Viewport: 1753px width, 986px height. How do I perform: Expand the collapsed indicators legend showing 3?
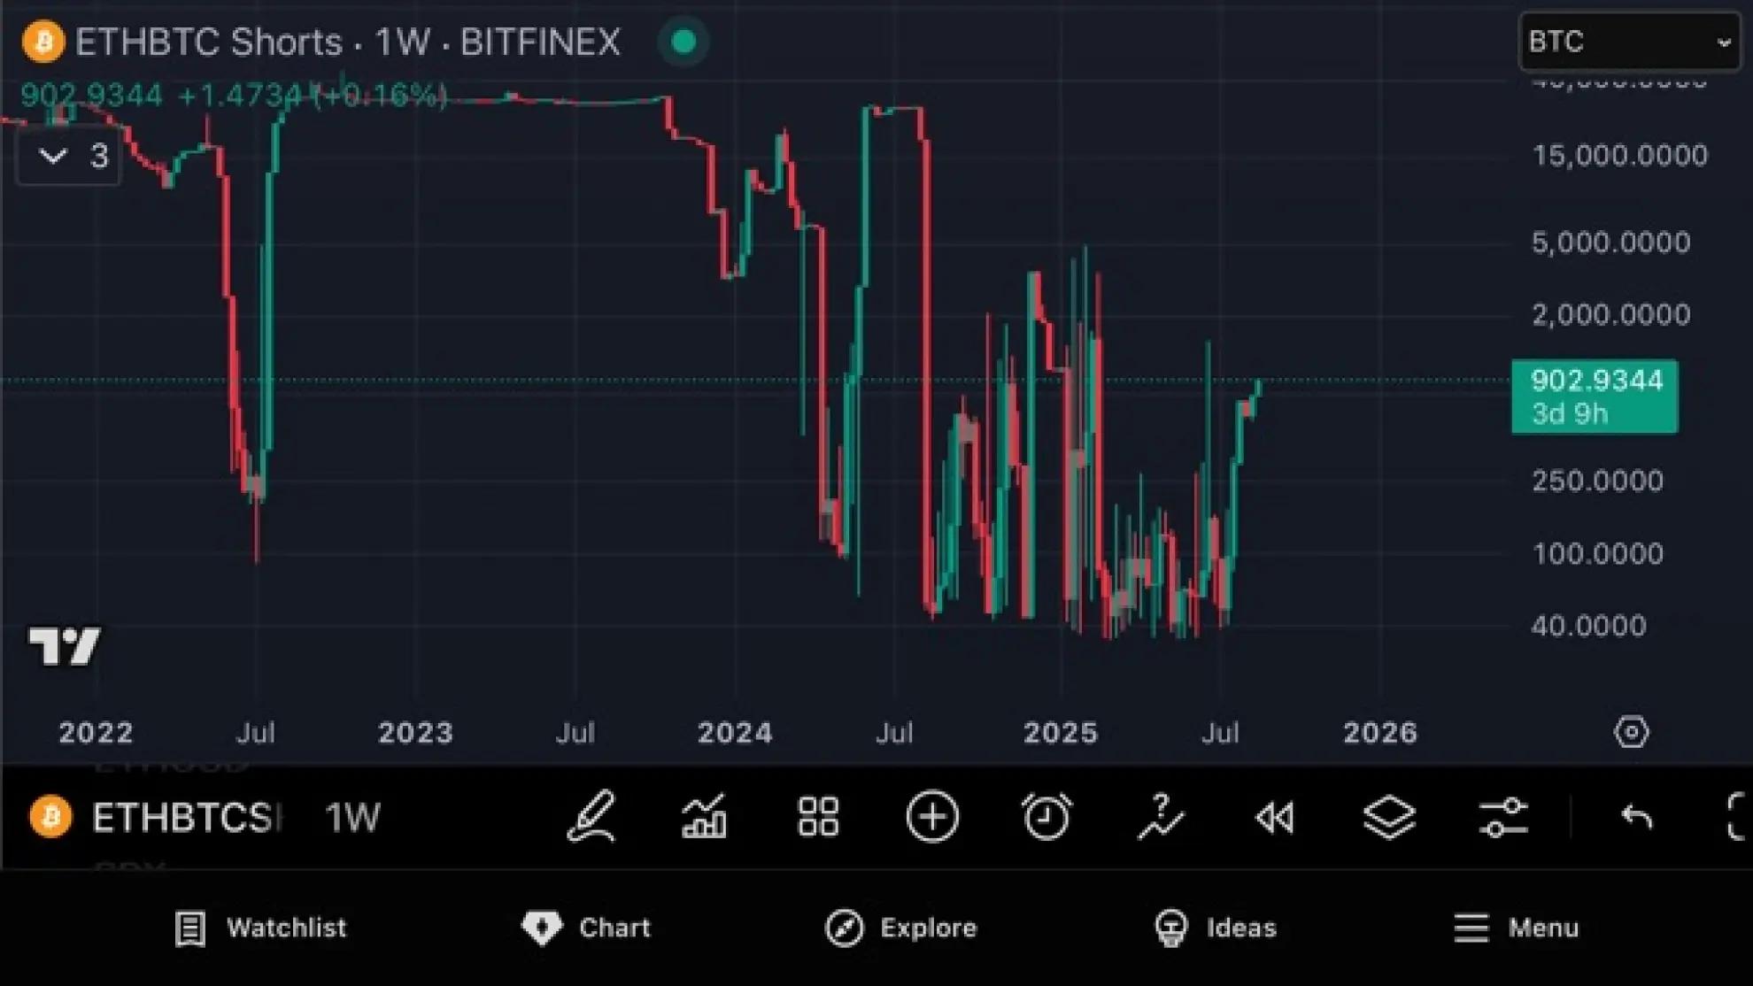pos(68,157)
